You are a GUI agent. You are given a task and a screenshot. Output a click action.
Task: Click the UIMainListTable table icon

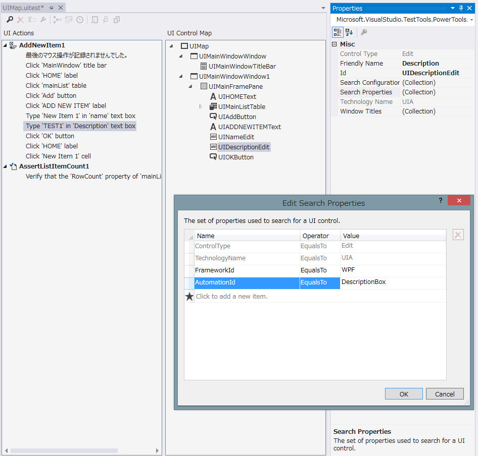pos(213,106)
